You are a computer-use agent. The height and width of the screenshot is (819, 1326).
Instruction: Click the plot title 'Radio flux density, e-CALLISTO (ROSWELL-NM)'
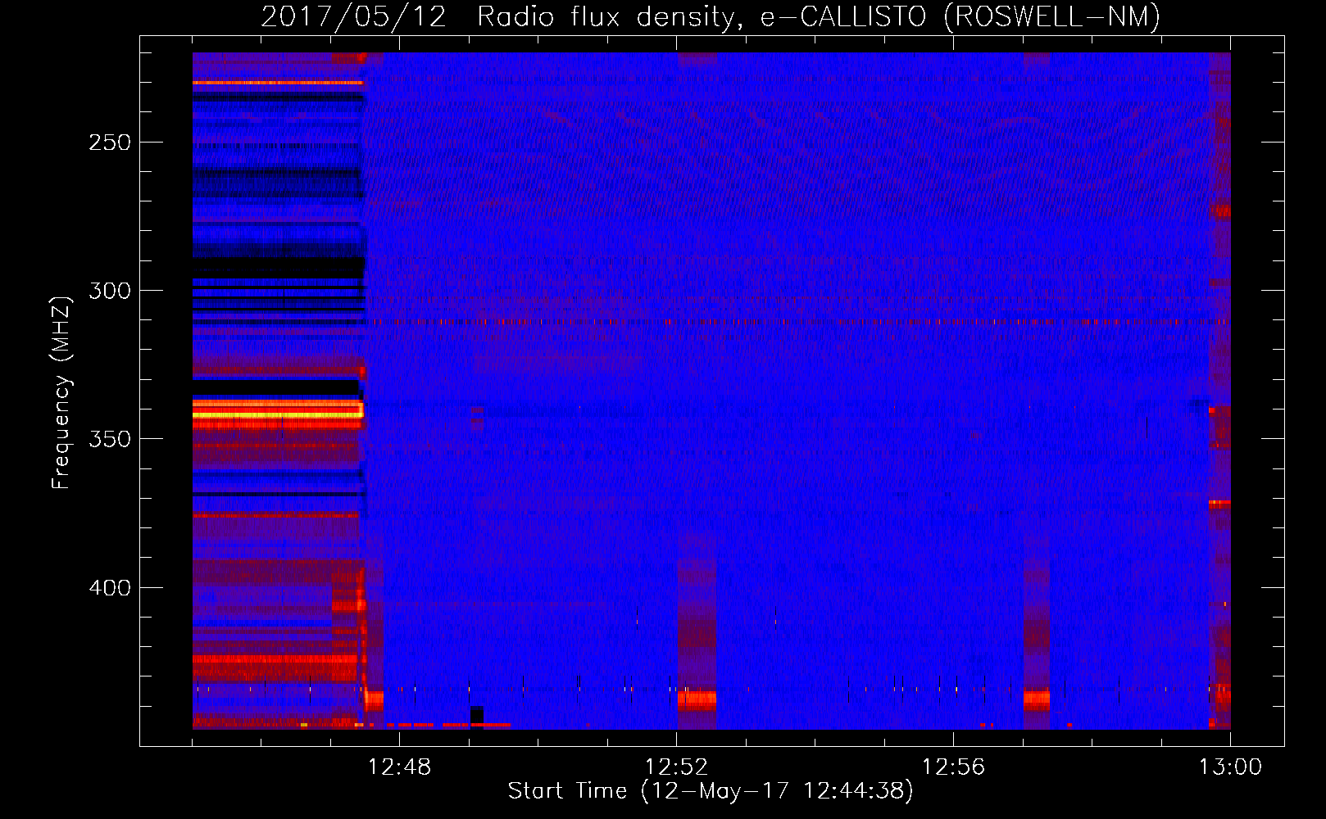point(819,16)
